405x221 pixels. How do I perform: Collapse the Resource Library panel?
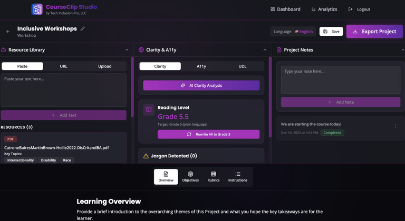[x=127, y=50]
